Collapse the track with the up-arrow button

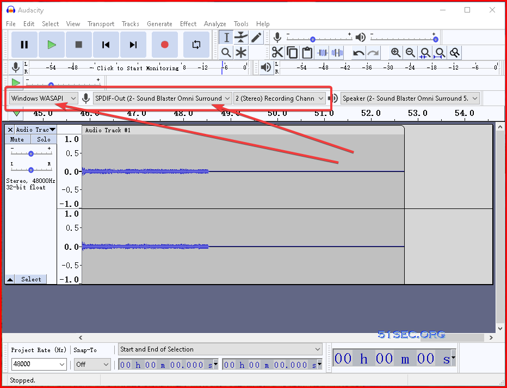pyautogui.click(x=10, y=279)
